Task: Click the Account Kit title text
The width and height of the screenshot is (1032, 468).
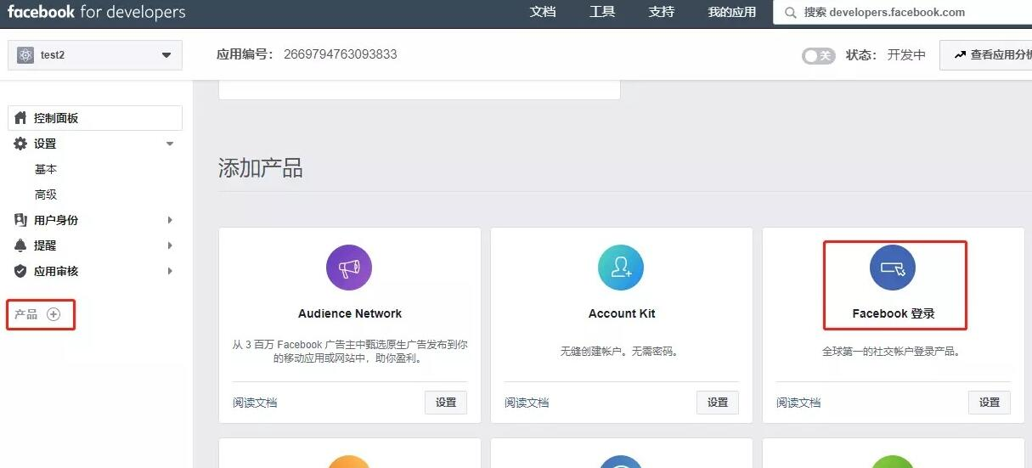Action: [x=622, y=313]
